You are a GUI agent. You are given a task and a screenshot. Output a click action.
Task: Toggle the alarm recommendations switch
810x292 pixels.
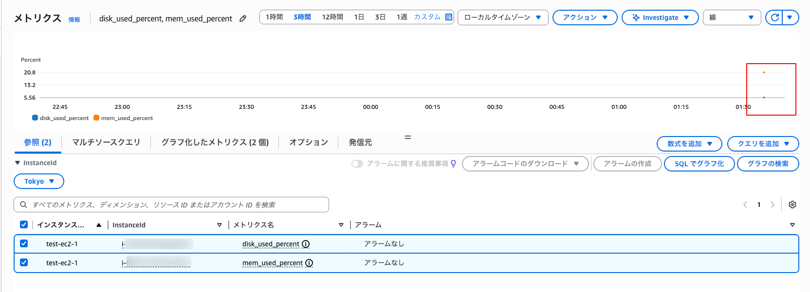(x=357, y=164)
